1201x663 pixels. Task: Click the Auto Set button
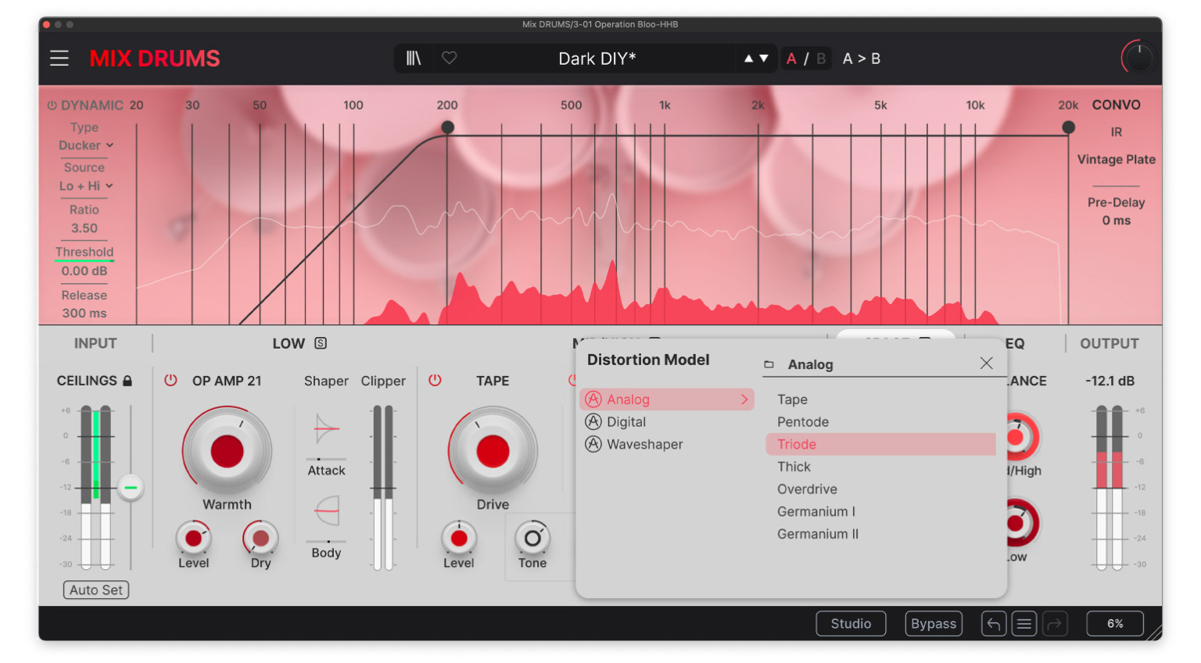[95, 590]
